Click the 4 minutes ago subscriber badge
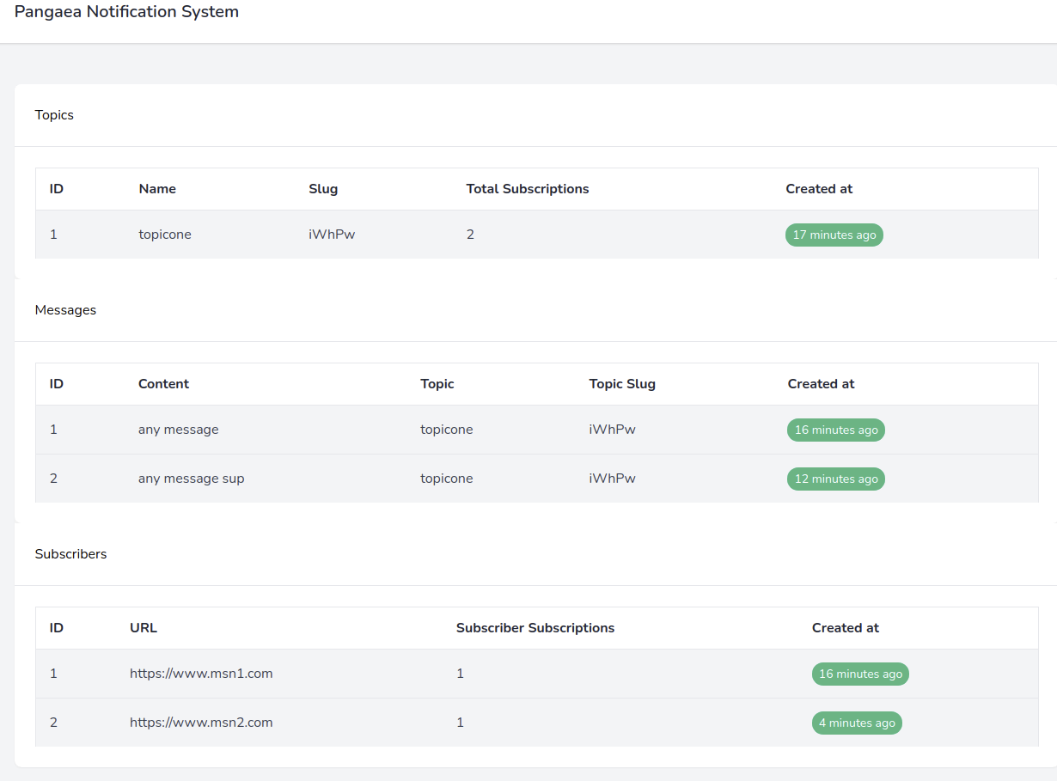The image size is (1057, 781). (857, 723)
